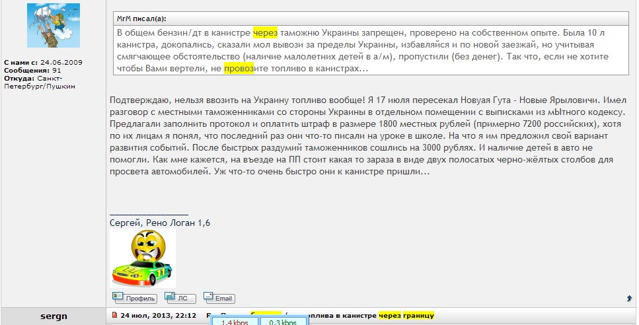
Task: Click the small post icon beside 24 июл
Action: pyautogui.click(x=114, y=316)
